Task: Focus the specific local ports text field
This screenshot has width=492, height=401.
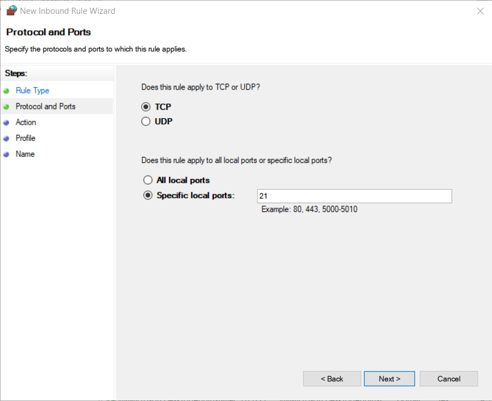Action: pos(354,196)
